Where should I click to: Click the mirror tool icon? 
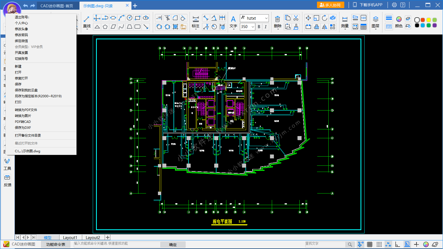(x=325, y=27)
